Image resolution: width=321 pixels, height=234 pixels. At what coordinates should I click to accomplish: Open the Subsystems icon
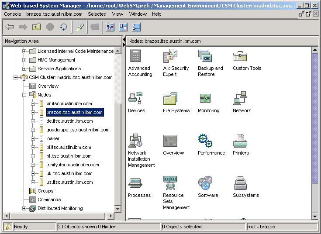[240, 183]
